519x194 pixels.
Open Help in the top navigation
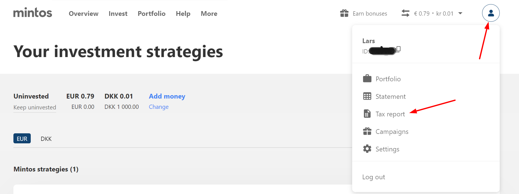pos(183,14)
